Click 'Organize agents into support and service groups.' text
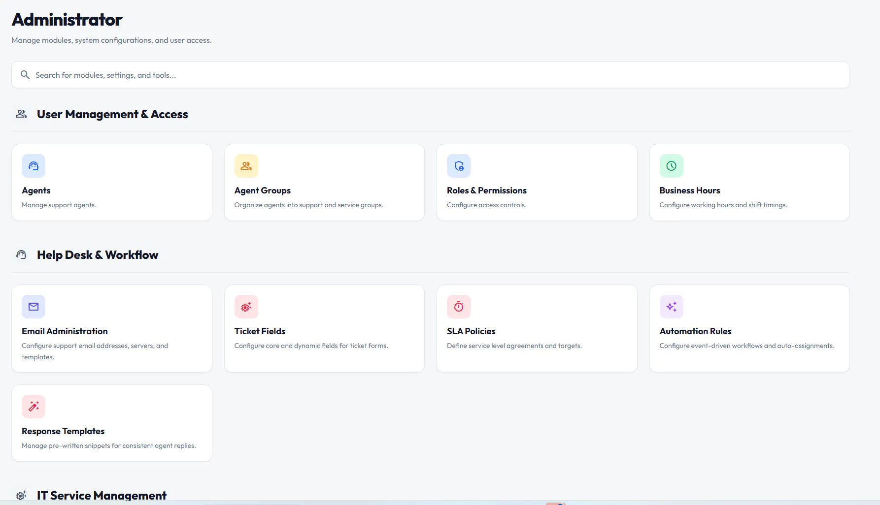Image resolution: width=880 pixels, height=505 pixels. pos(308,205)
